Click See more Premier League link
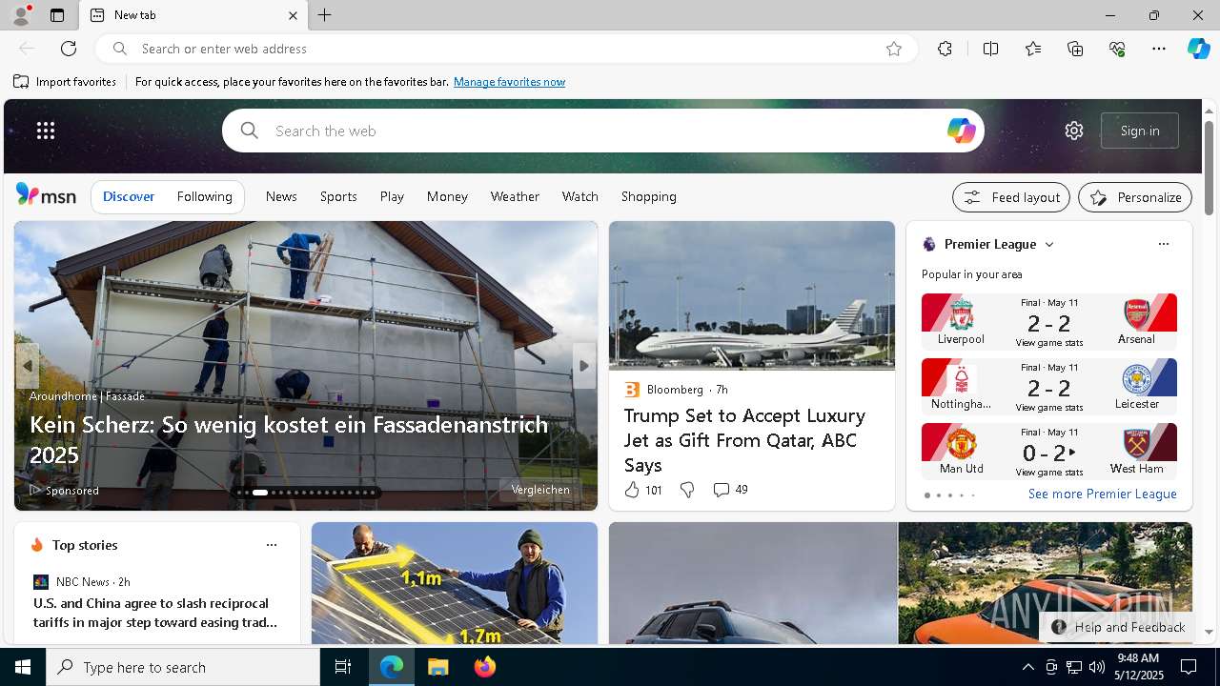1220x686 pixels. (1102, 494)
